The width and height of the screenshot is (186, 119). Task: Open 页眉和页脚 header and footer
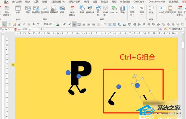tap(170, 10)
